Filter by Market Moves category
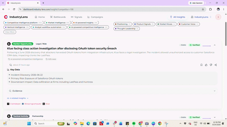The height and width of the screenshot is (127, 227). pos(166,24)
